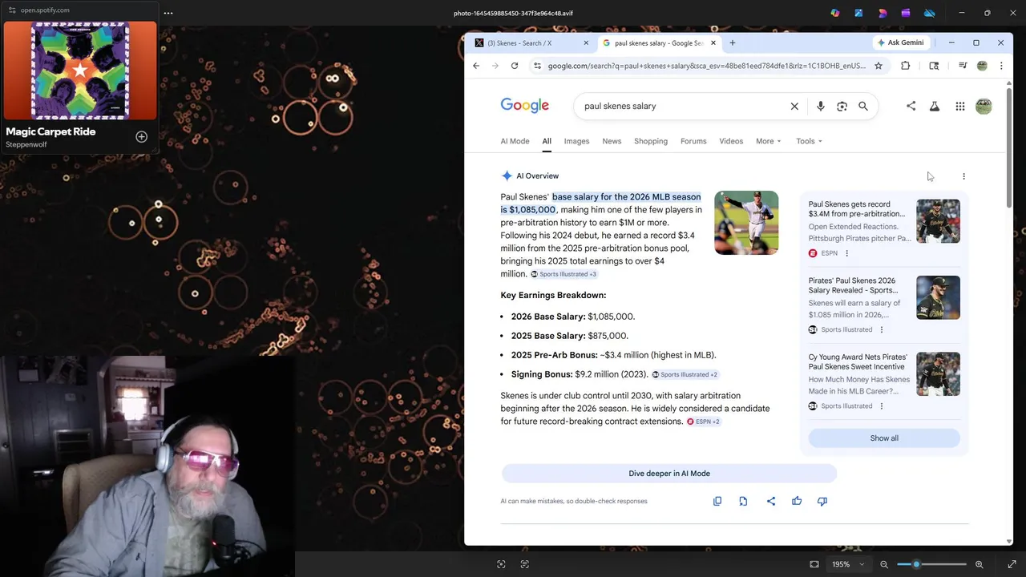Click Show all sources button
This screenshot has width=1026, height=577.
pos(884,438)
